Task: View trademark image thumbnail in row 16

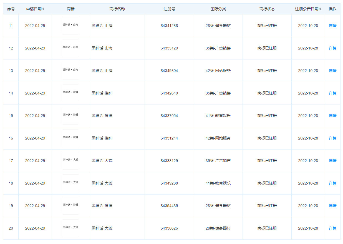Action: coord(70,138)
